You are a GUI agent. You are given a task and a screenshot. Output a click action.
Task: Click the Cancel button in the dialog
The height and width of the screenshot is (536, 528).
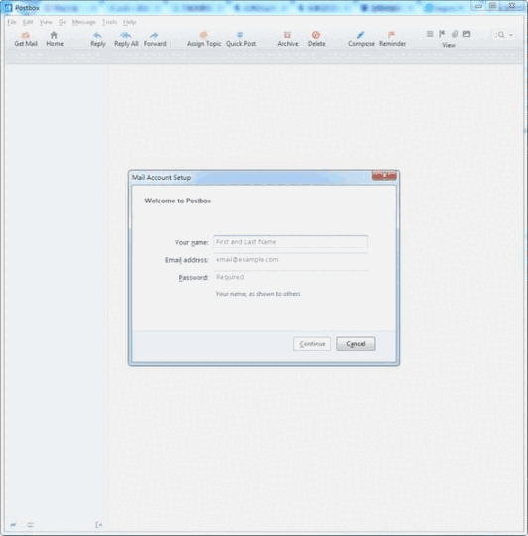(355, 344)
